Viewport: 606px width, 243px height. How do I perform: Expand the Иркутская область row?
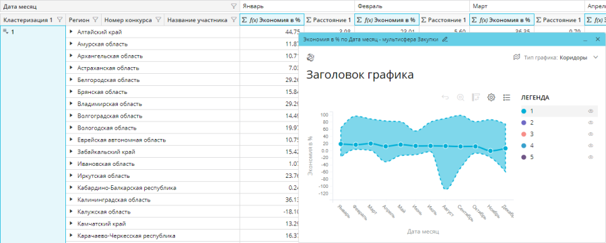coord(71,176)
